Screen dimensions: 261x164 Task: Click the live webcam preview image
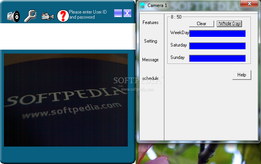click(x=66, y=100)
